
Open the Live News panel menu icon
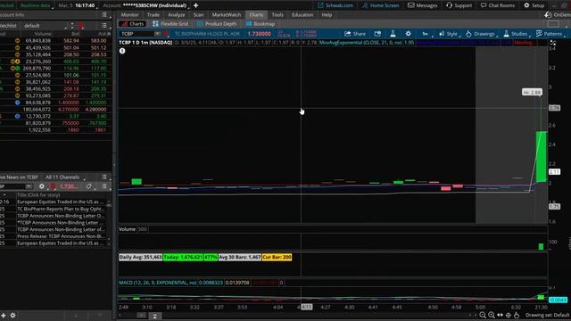(104, 177)
